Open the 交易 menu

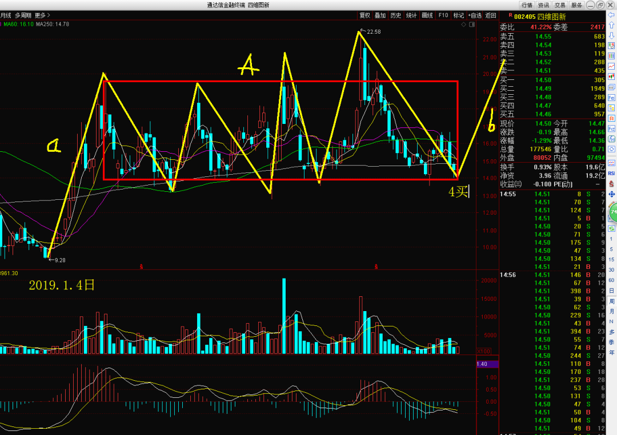[559, 5]
